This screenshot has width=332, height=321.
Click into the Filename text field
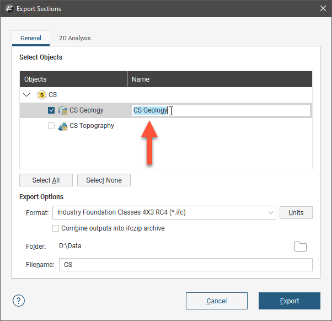point(185,265)
